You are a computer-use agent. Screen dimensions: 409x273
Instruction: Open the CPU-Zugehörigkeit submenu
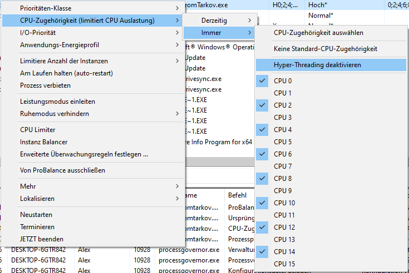click(93, 21)
